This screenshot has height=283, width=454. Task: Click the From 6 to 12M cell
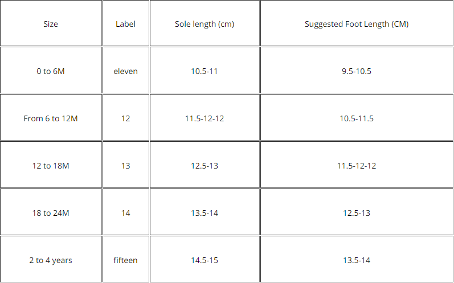click(51, 118)
